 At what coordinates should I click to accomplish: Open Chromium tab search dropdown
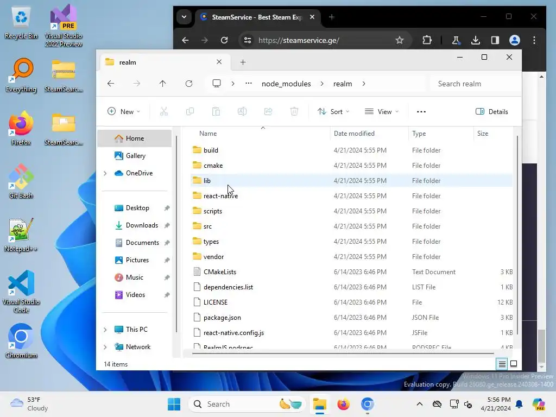pos(184,17)
